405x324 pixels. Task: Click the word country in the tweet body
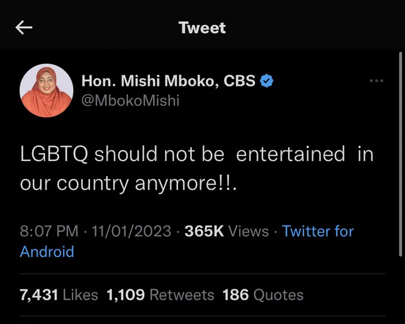(93, 184)
